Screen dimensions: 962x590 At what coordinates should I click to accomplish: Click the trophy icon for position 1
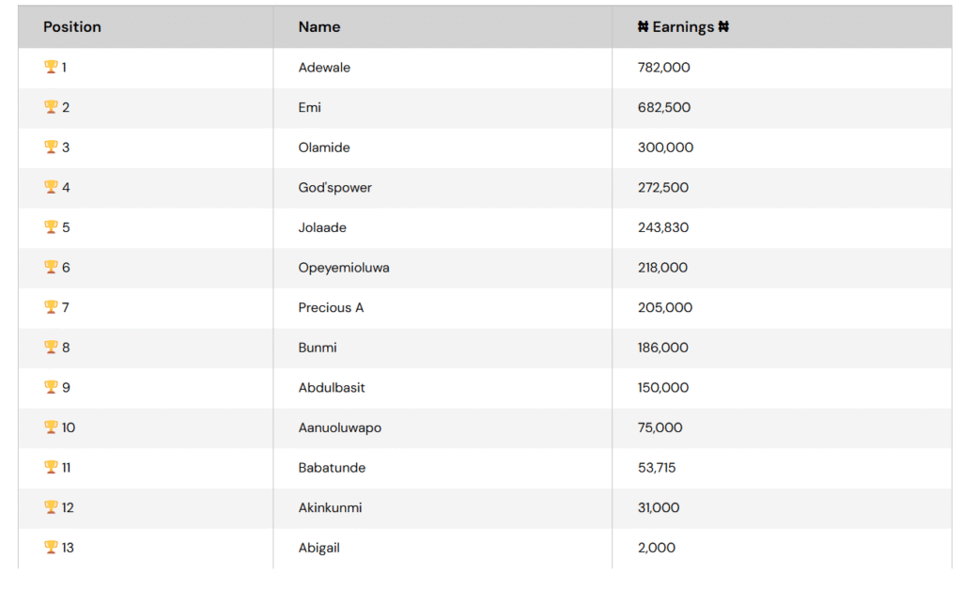click(x=51, y=67)
